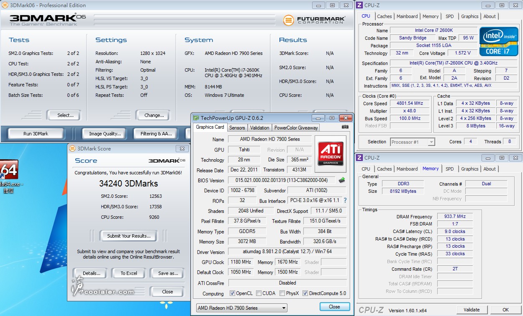Toggle the CUDA checkbox
The width and height of the screenshot is (523, 316).
click(x=259, y=293)
